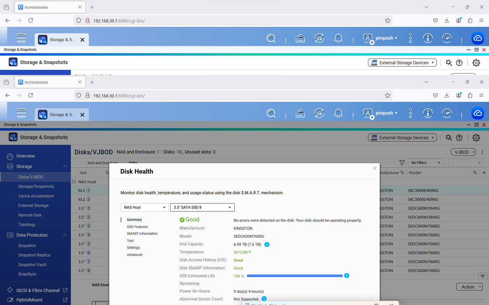Viewport: 489px width, 305px height.
Task: Click the plus icon in disk table header
Action: click(x=484, y=173)
